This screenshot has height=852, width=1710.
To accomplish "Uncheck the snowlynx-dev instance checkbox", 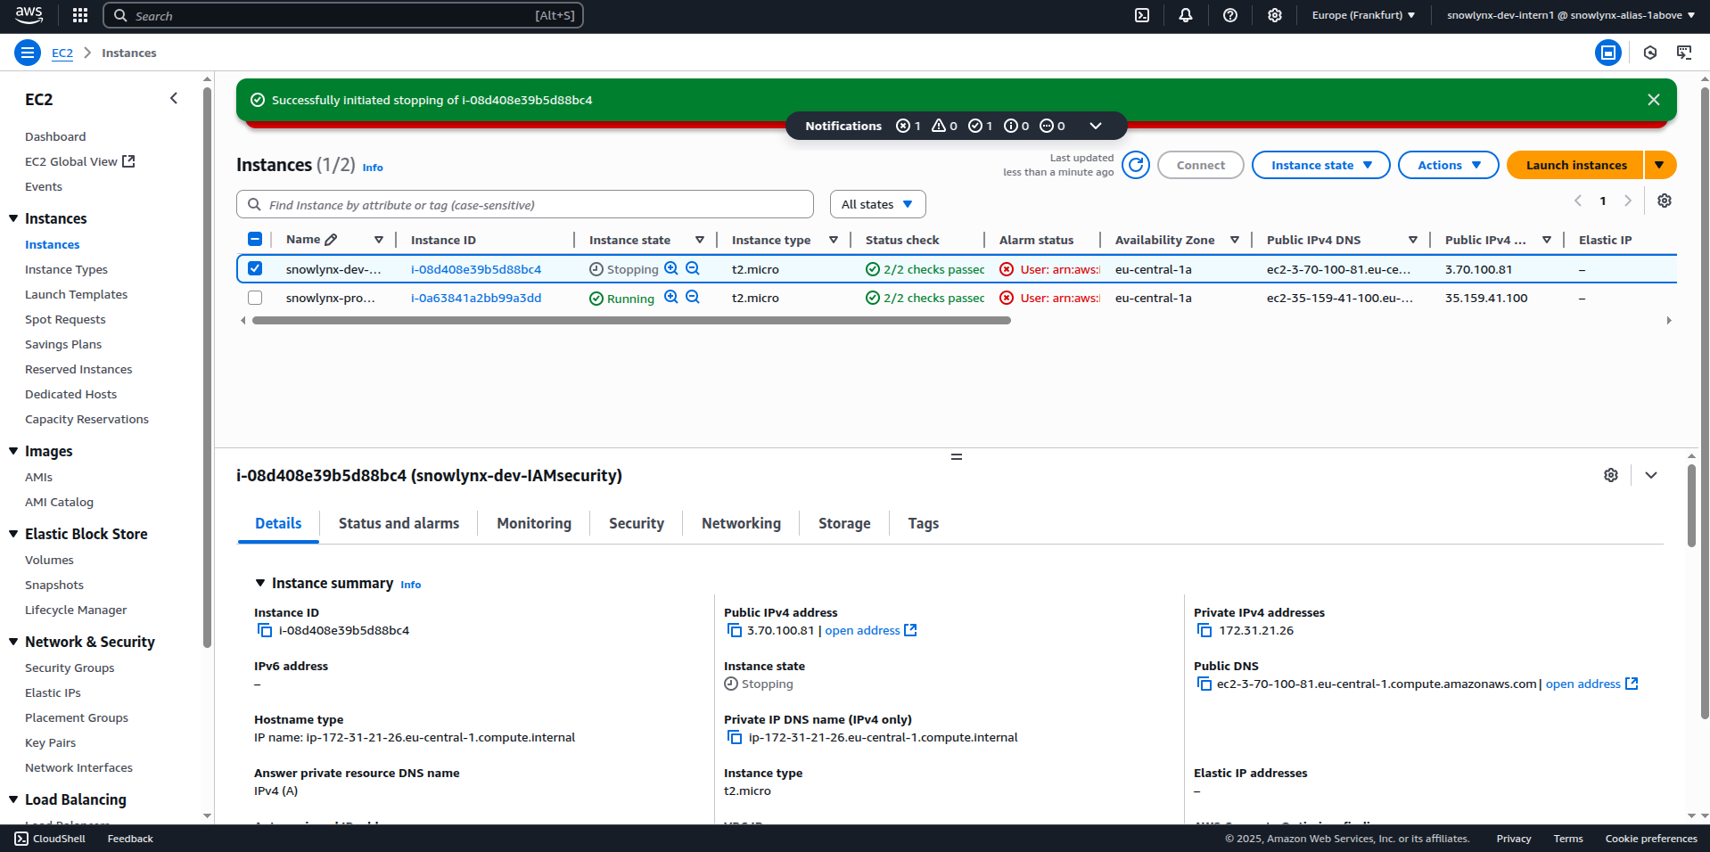I will pyautogui.click(x=255, y=269).
